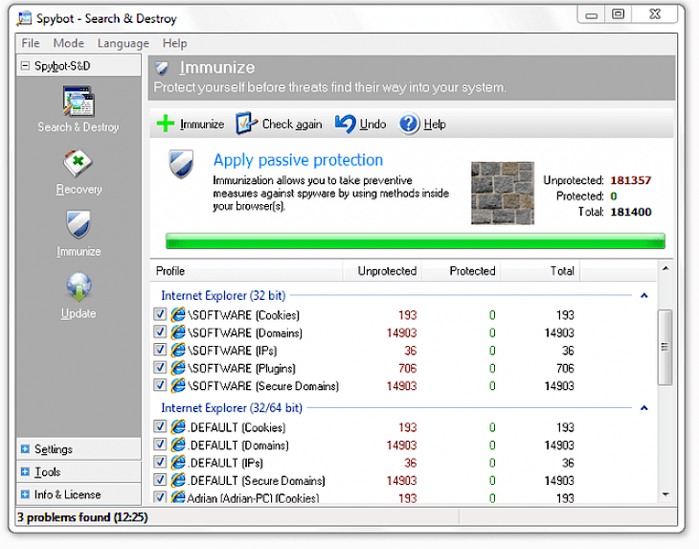
Task: Toggle .DEFAULT (Domains) checkbox
Action: tap(160, 445)
